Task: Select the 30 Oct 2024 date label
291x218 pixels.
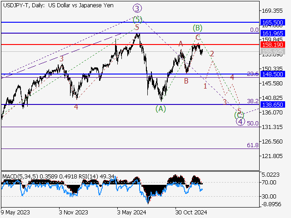Action: (191, 212)
